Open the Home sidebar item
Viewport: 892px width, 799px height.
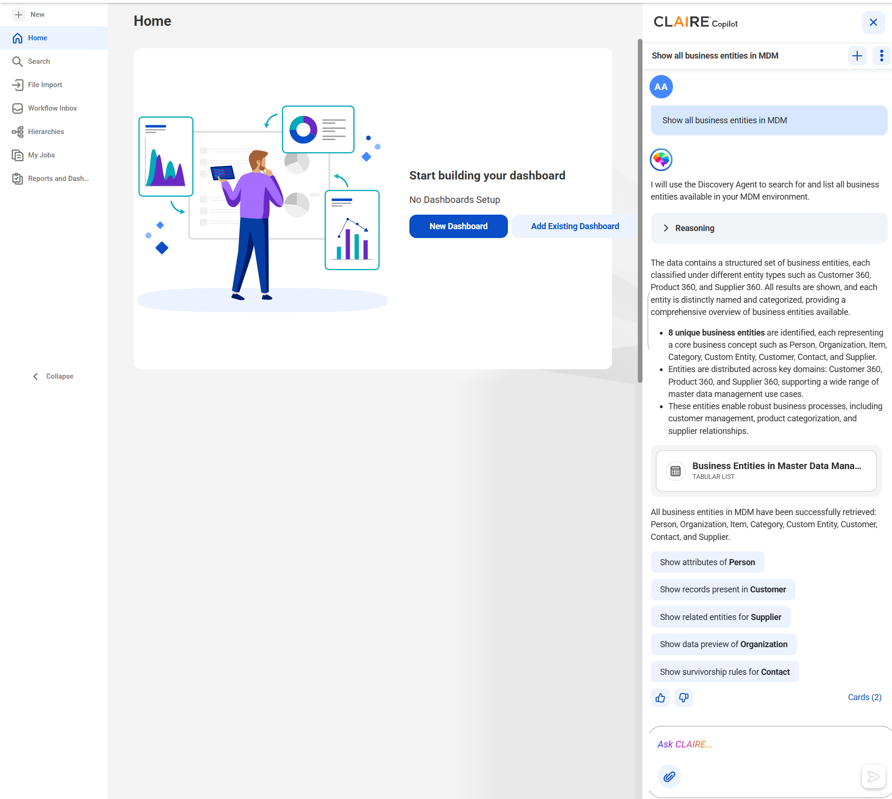[x=54, y=38]
